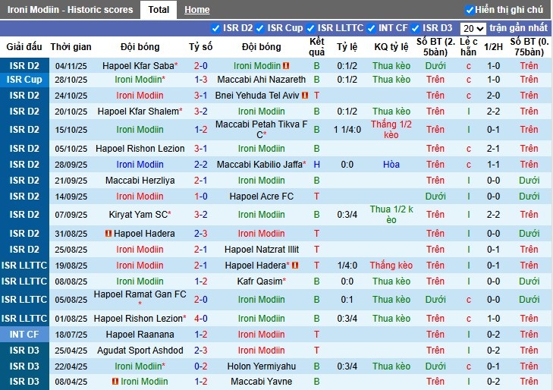Screen dimensions: 553x390
Task: Open Hapoel Raanana team link
Action: [x=140, y=335]
